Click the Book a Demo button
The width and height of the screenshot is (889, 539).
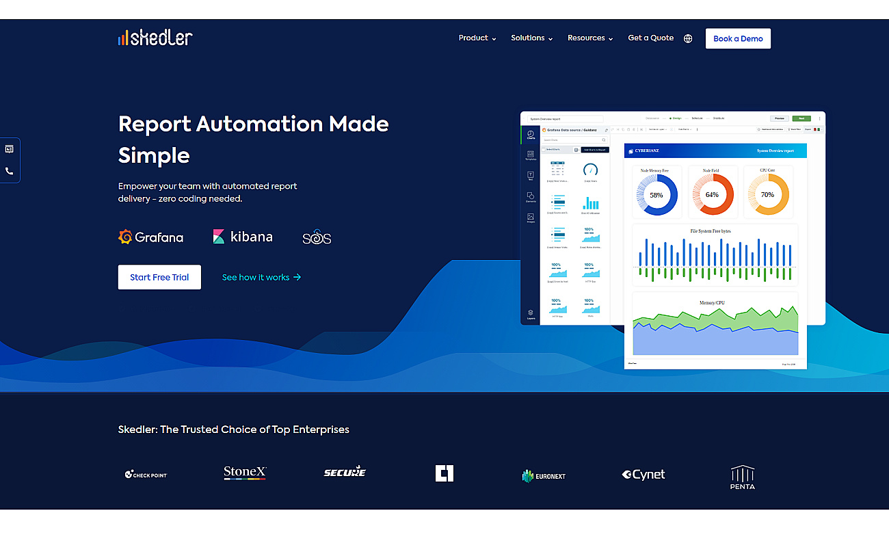738,38
